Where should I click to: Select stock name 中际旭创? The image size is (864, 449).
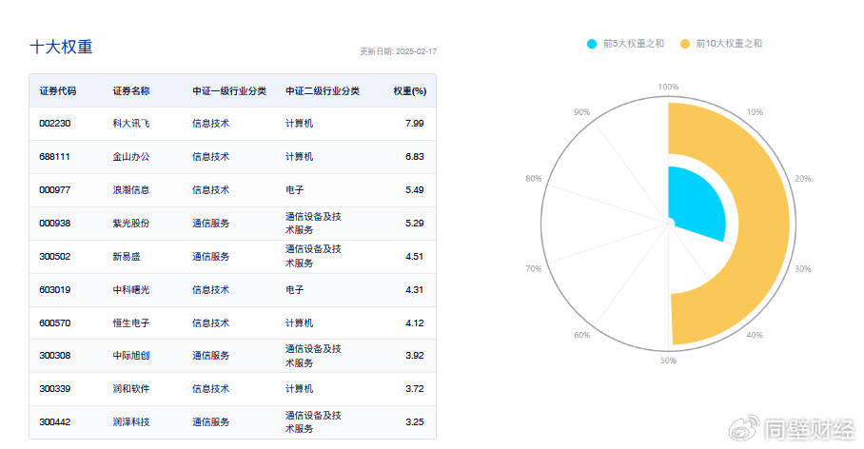click(x=131, y=356)
